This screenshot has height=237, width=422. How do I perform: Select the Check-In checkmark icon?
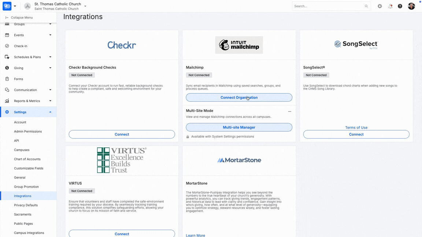click(x=8, y=46)
